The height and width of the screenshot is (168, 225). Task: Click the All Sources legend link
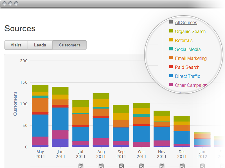[186, 22]
